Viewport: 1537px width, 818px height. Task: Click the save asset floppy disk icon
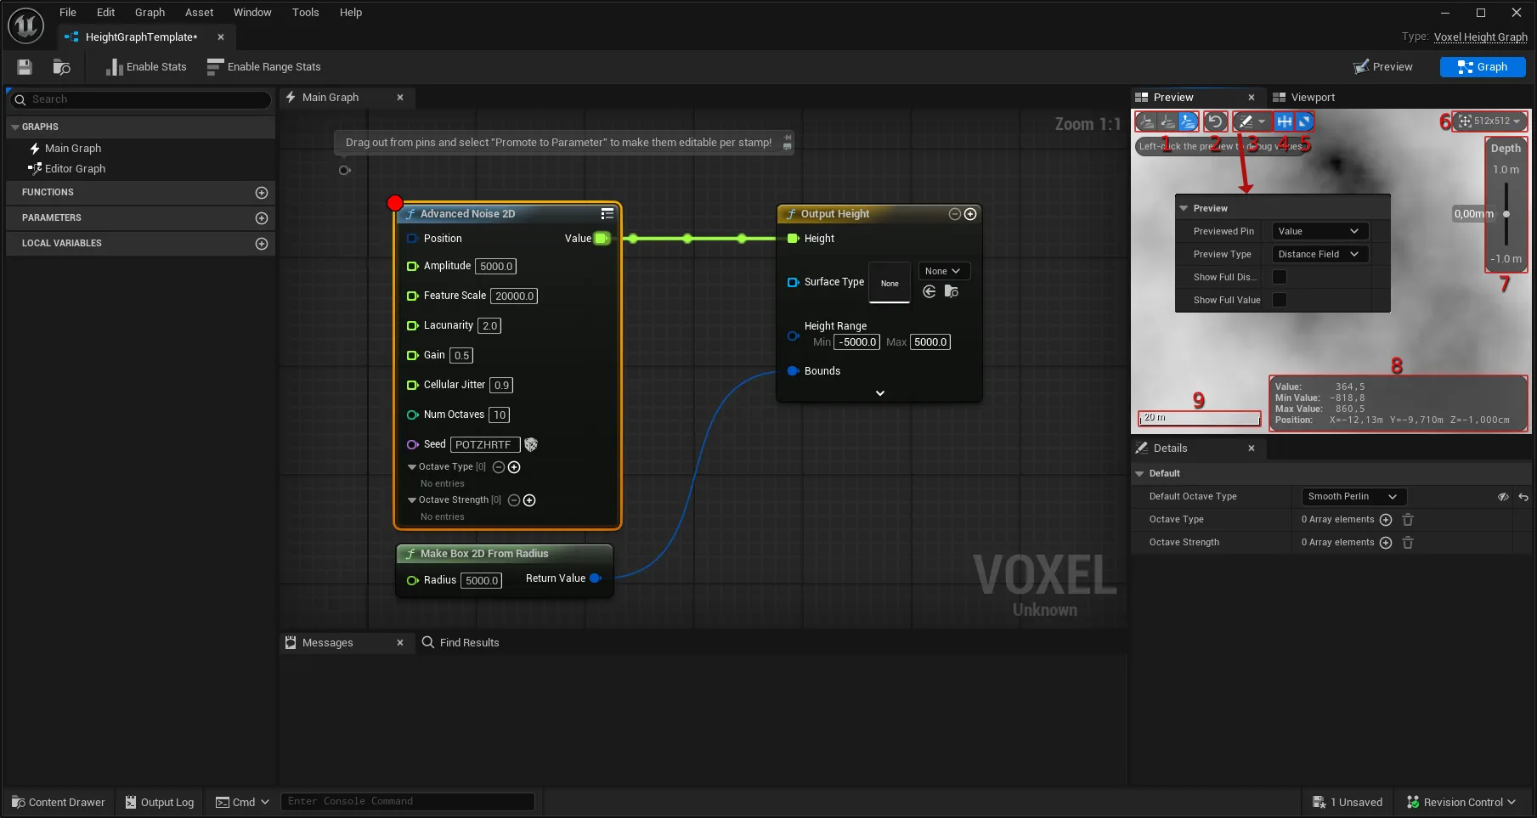pyautogui.click(x=25, y=67)
